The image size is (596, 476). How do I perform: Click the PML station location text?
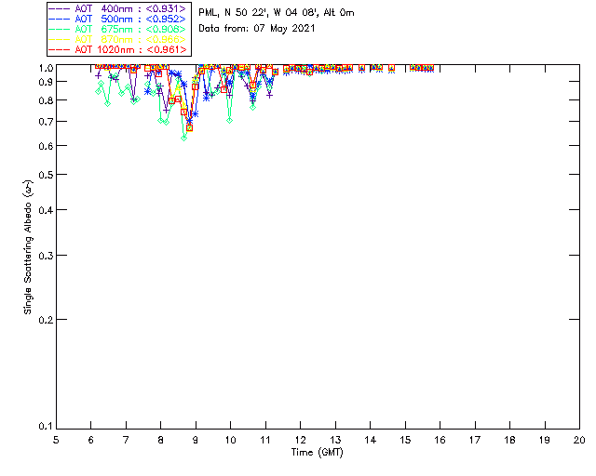(x=277, y=13)
